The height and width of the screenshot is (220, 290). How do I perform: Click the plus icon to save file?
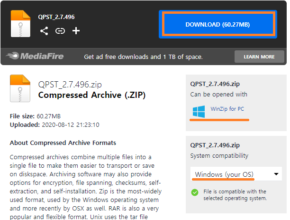76,31
